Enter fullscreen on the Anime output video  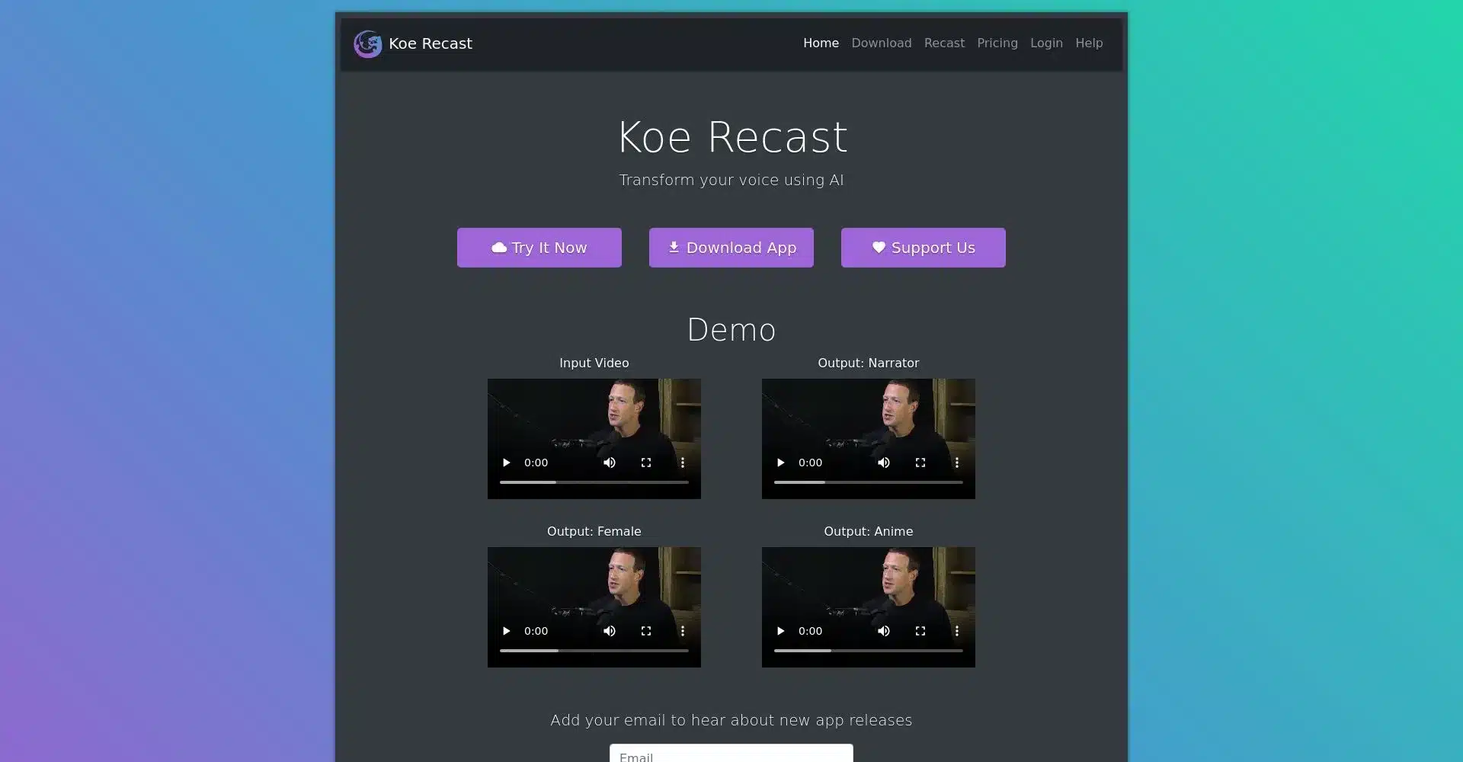920,630
